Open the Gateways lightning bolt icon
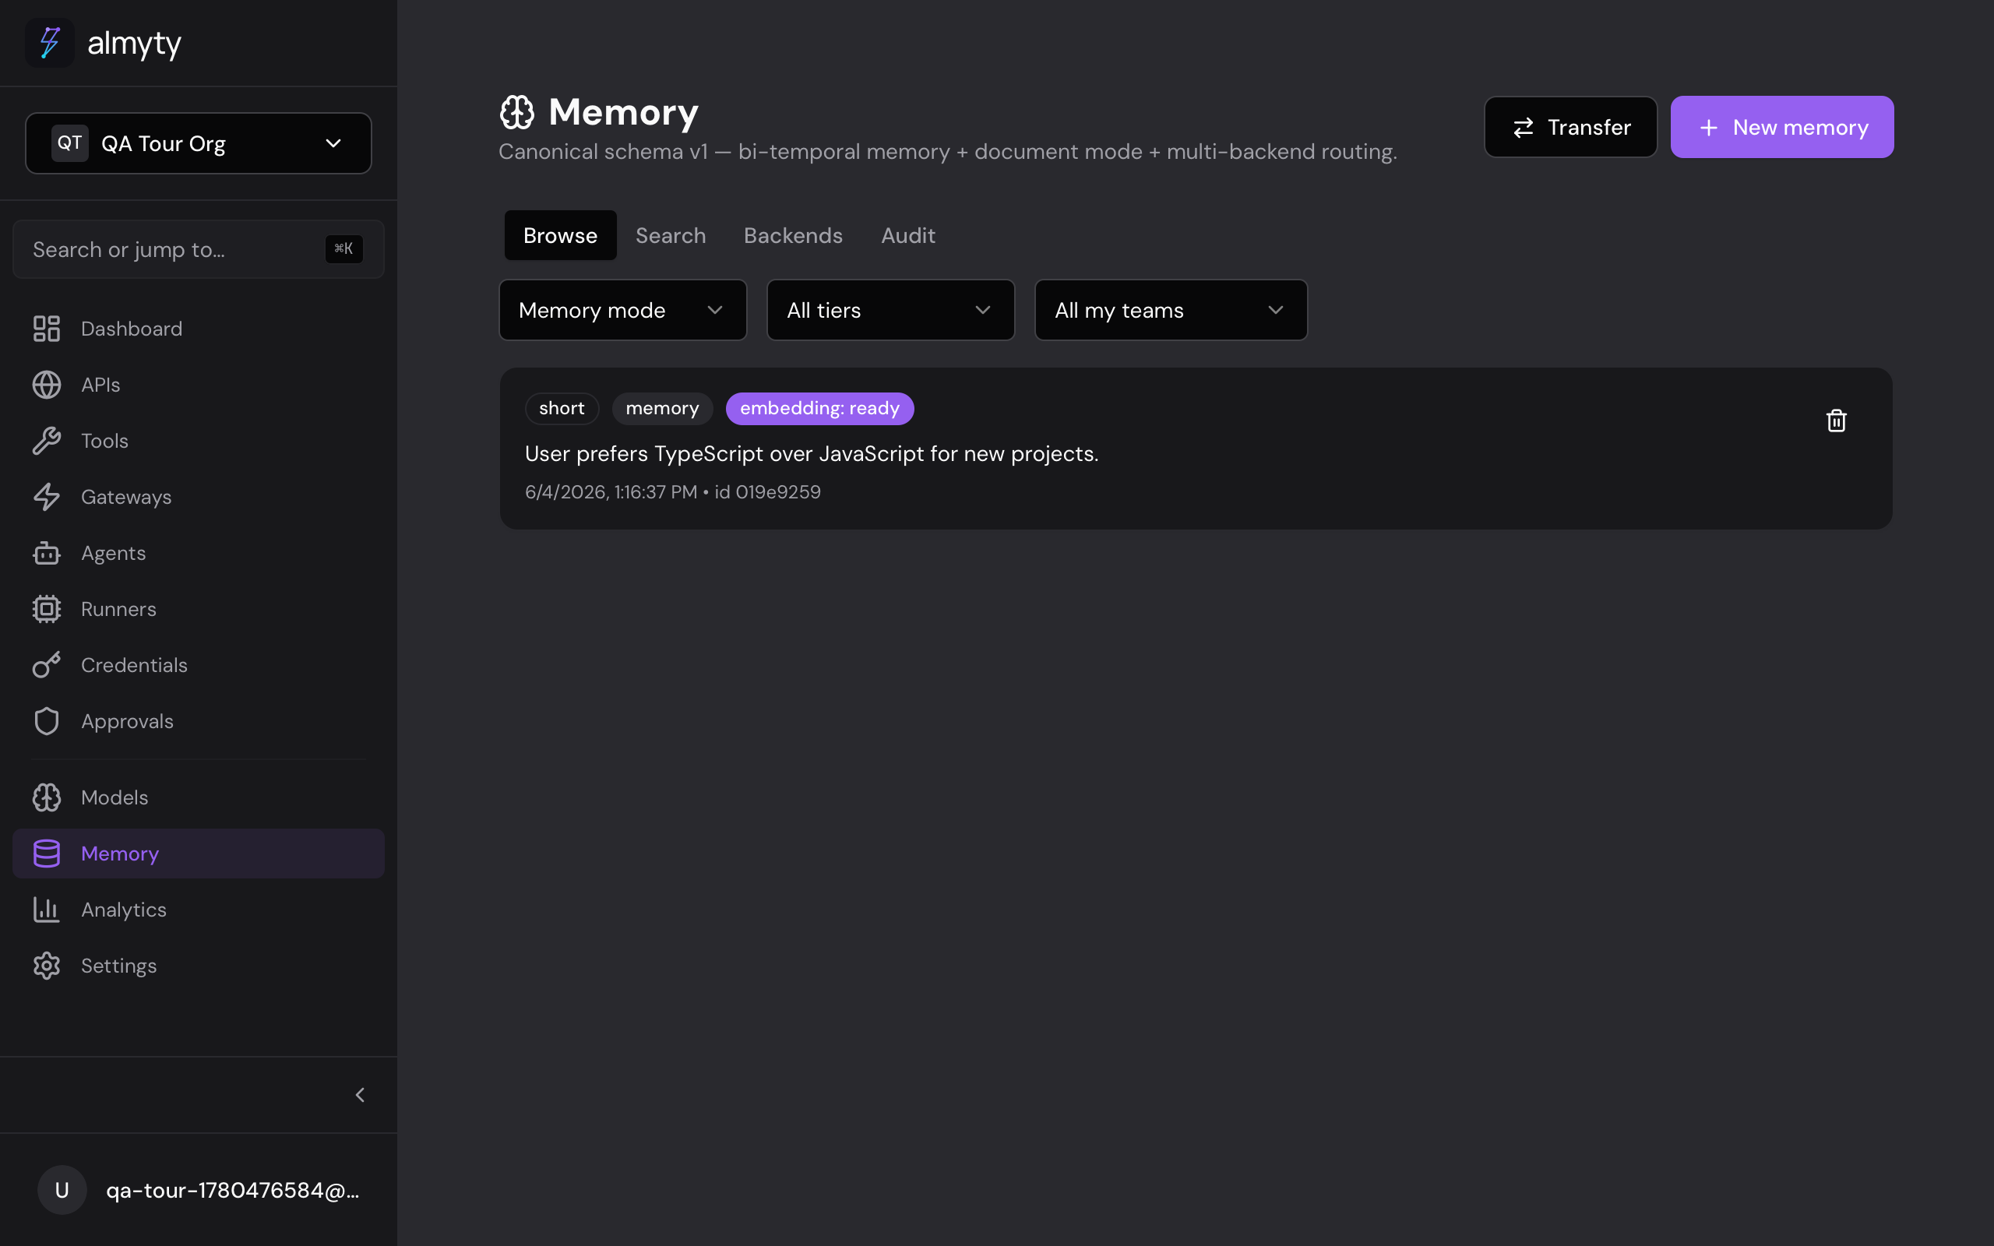This screenshot has height=1246, width=1994. click(46, 497)
